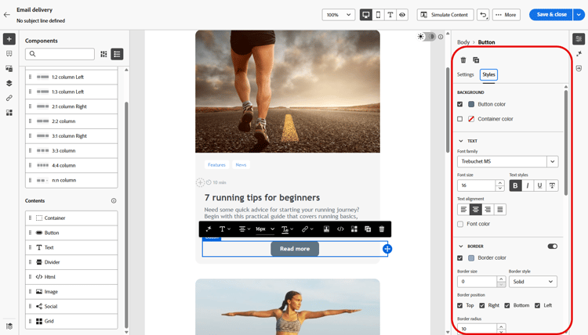This screenshot has height=335, width=588.
Task: Collapse the BORDER section
Action: (x=461, y=247)
